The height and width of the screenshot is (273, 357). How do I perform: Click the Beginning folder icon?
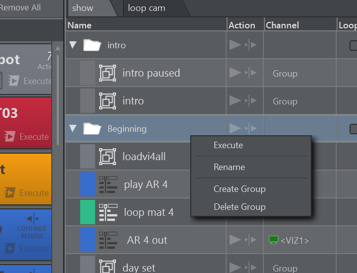92,129
